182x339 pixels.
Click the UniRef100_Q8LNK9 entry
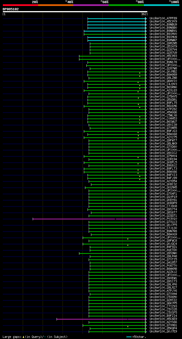click(x=163, y=144)
